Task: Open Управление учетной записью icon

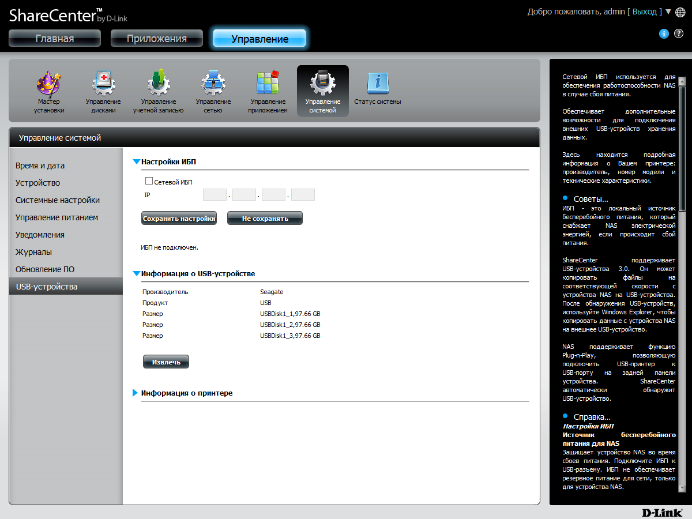Action: (158, 92)
